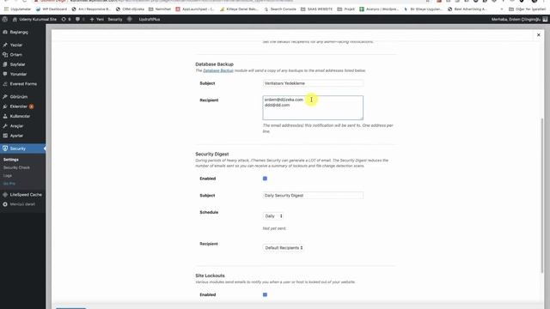Open the Projeli bookmark folder
The height and width of the screenshot is (309, 550).
point(345,9)
